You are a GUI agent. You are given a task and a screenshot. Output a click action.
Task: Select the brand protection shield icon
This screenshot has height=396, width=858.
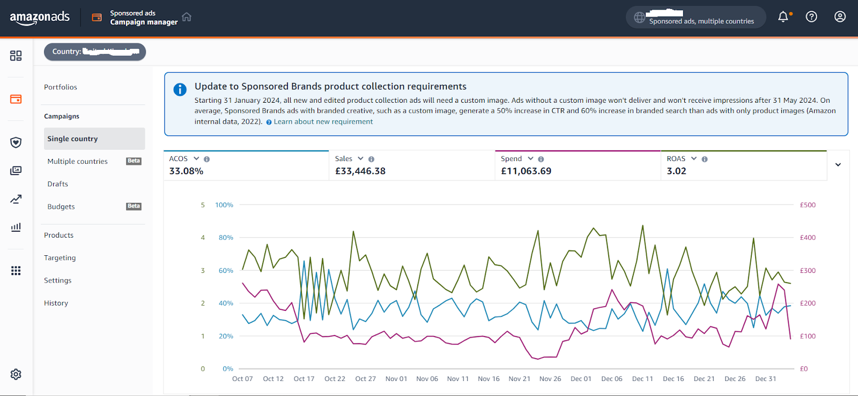click(16, 142)
